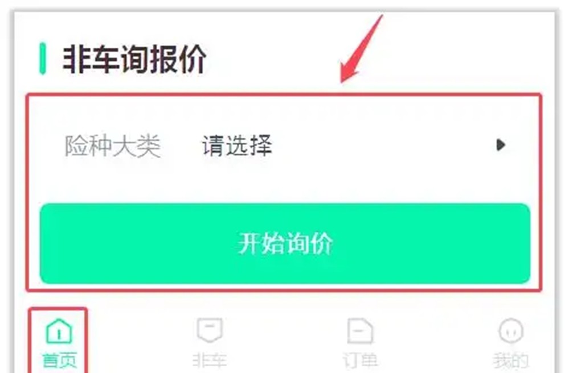Click the green accent bar before 非车询报价
The height and width of the screenshot is (373, 569).
[43, 59]
